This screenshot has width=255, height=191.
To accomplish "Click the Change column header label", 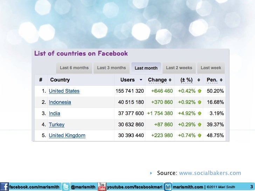I will 157,80.
